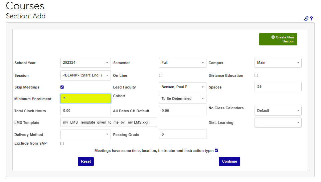Open the Cohort dropdown

182,99
